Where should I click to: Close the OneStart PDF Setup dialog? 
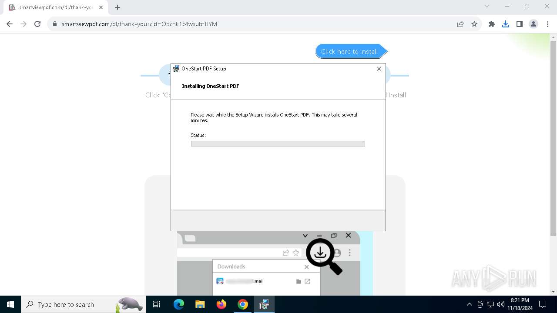pos(379,69)
